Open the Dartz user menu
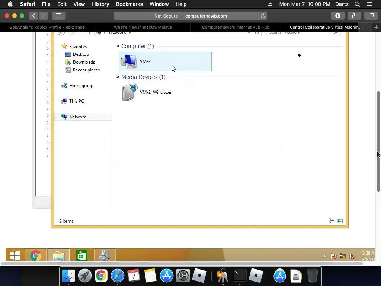 (342, 4)
